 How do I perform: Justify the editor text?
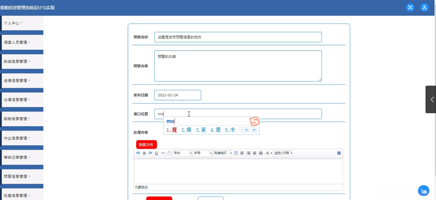pos(261,153)
